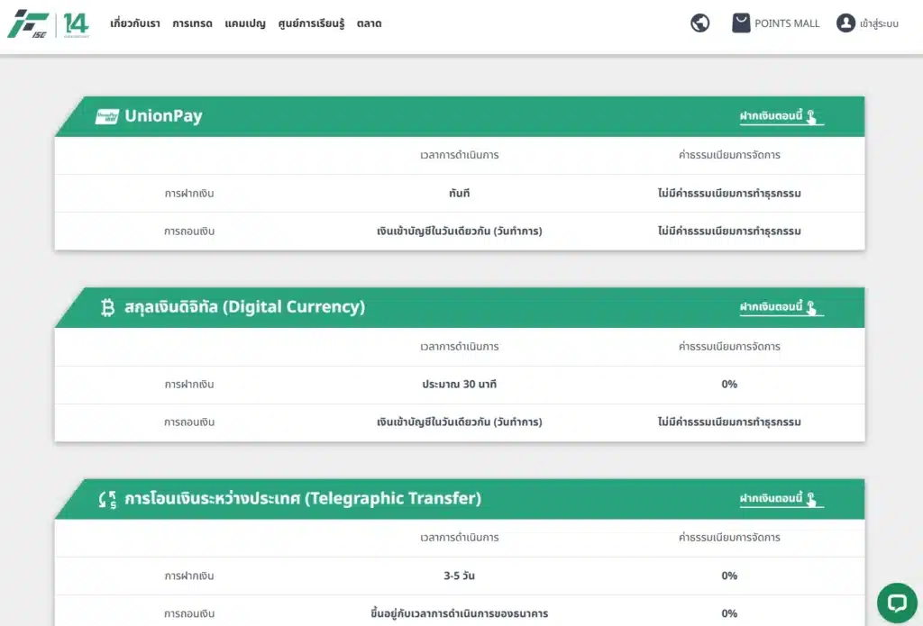
Task: Open the globe language selector
Action: (699, 23)
